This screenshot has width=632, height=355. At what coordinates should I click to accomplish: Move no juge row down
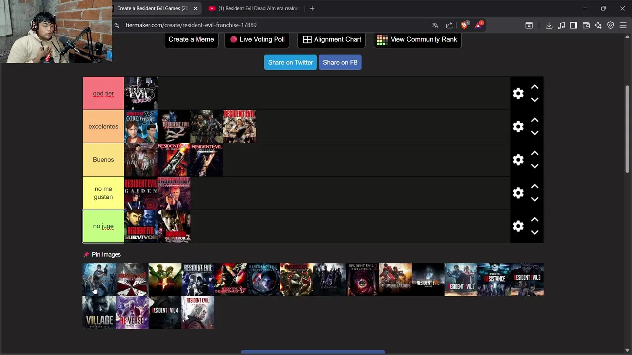[535, 232]
